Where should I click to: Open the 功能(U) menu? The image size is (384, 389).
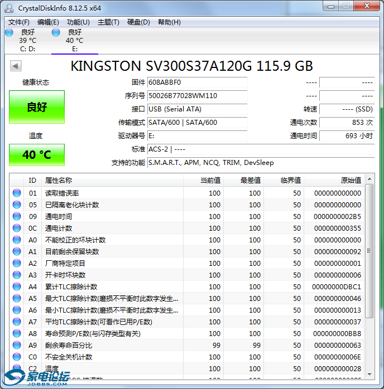pyautogui.click(x=78, y=22)
